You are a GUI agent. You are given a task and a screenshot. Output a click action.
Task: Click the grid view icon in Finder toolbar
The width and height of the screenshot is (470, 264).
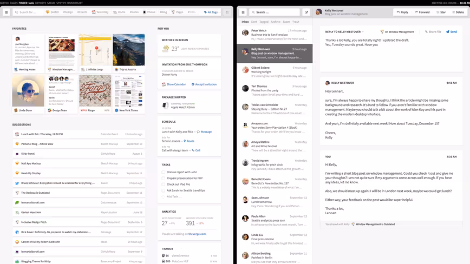point(227,12)
